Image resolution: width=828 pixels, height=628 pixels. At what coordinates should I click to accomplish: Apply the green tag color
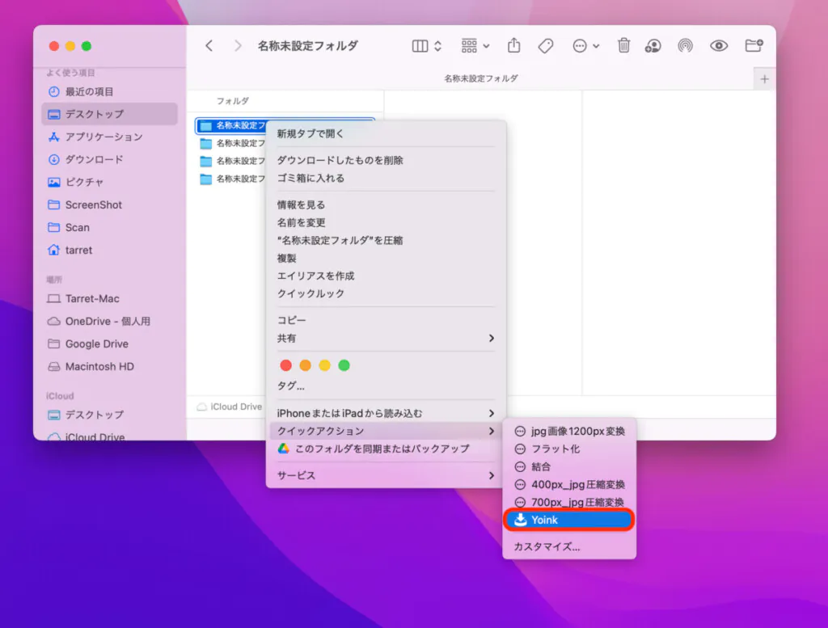344,365
